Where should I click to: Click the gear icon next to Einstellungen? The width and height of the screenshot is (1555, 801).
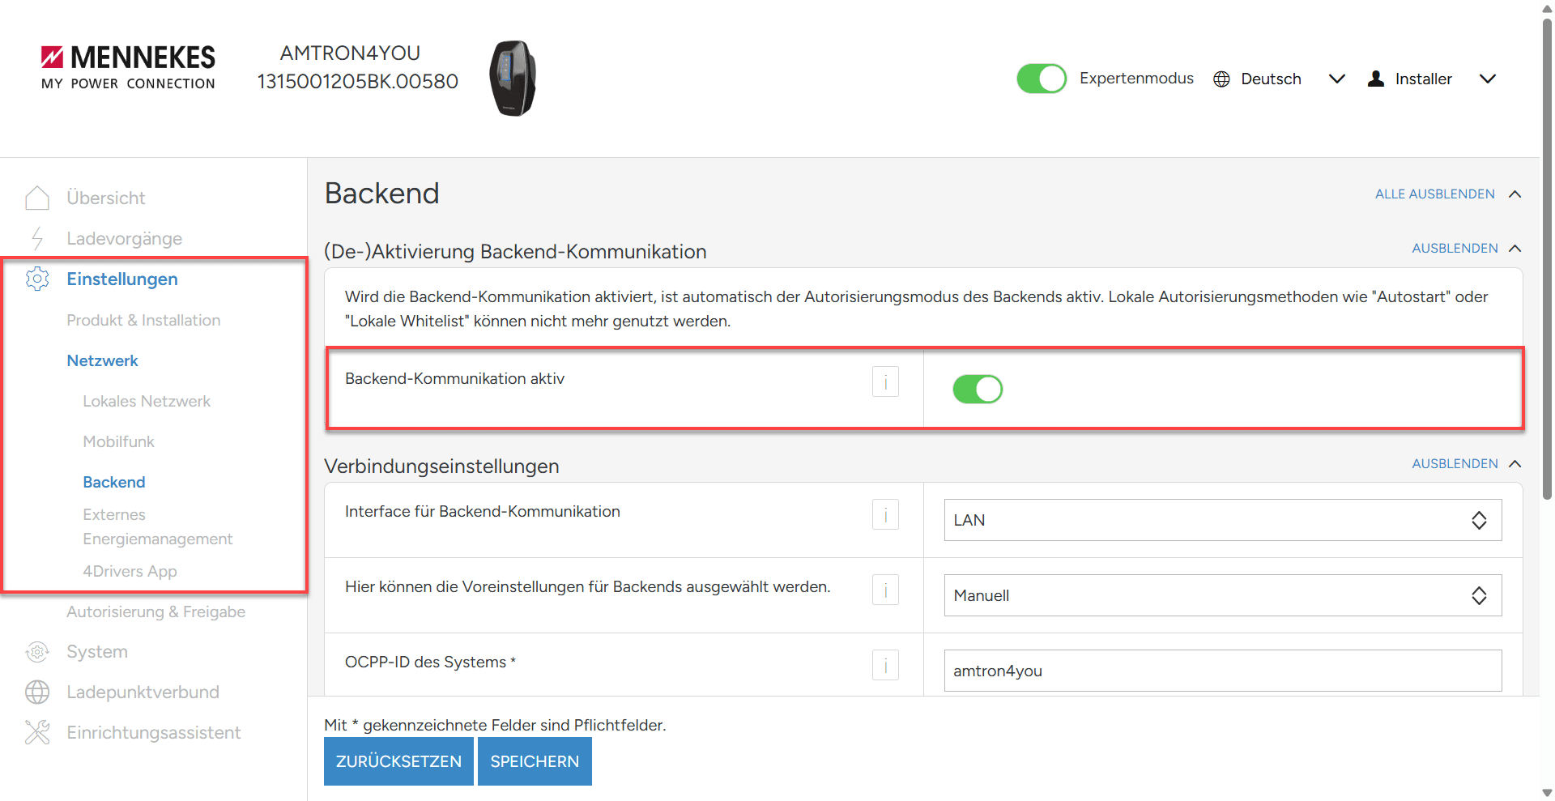tap(37, 279)
